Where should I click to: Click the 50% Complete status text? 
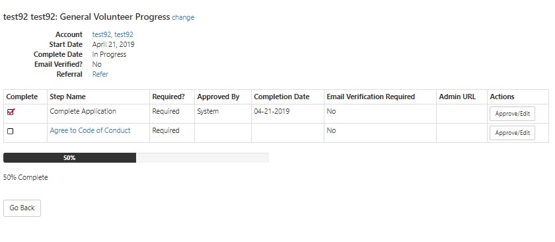click(26, 177)
